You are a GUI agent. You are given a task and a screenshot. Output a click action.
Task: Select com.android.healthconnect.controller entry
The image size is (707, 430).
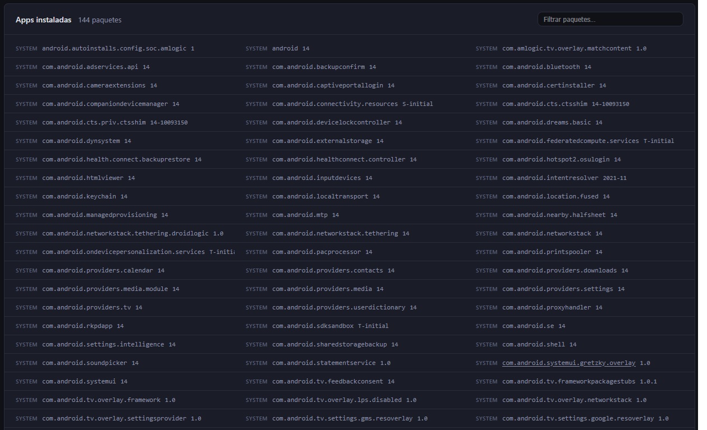[x=338, y=159]
